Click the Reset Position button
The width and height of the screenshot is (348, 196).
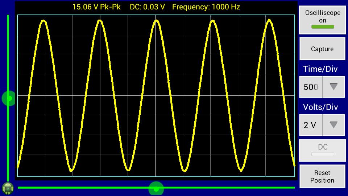322,176
